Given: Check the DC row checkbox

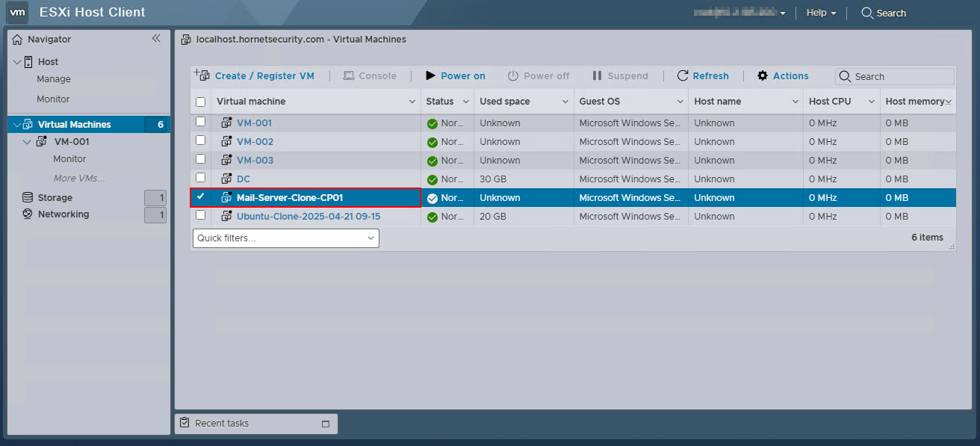Looking at the screenshot, I should pyautogui.click(x=200, y=177).
